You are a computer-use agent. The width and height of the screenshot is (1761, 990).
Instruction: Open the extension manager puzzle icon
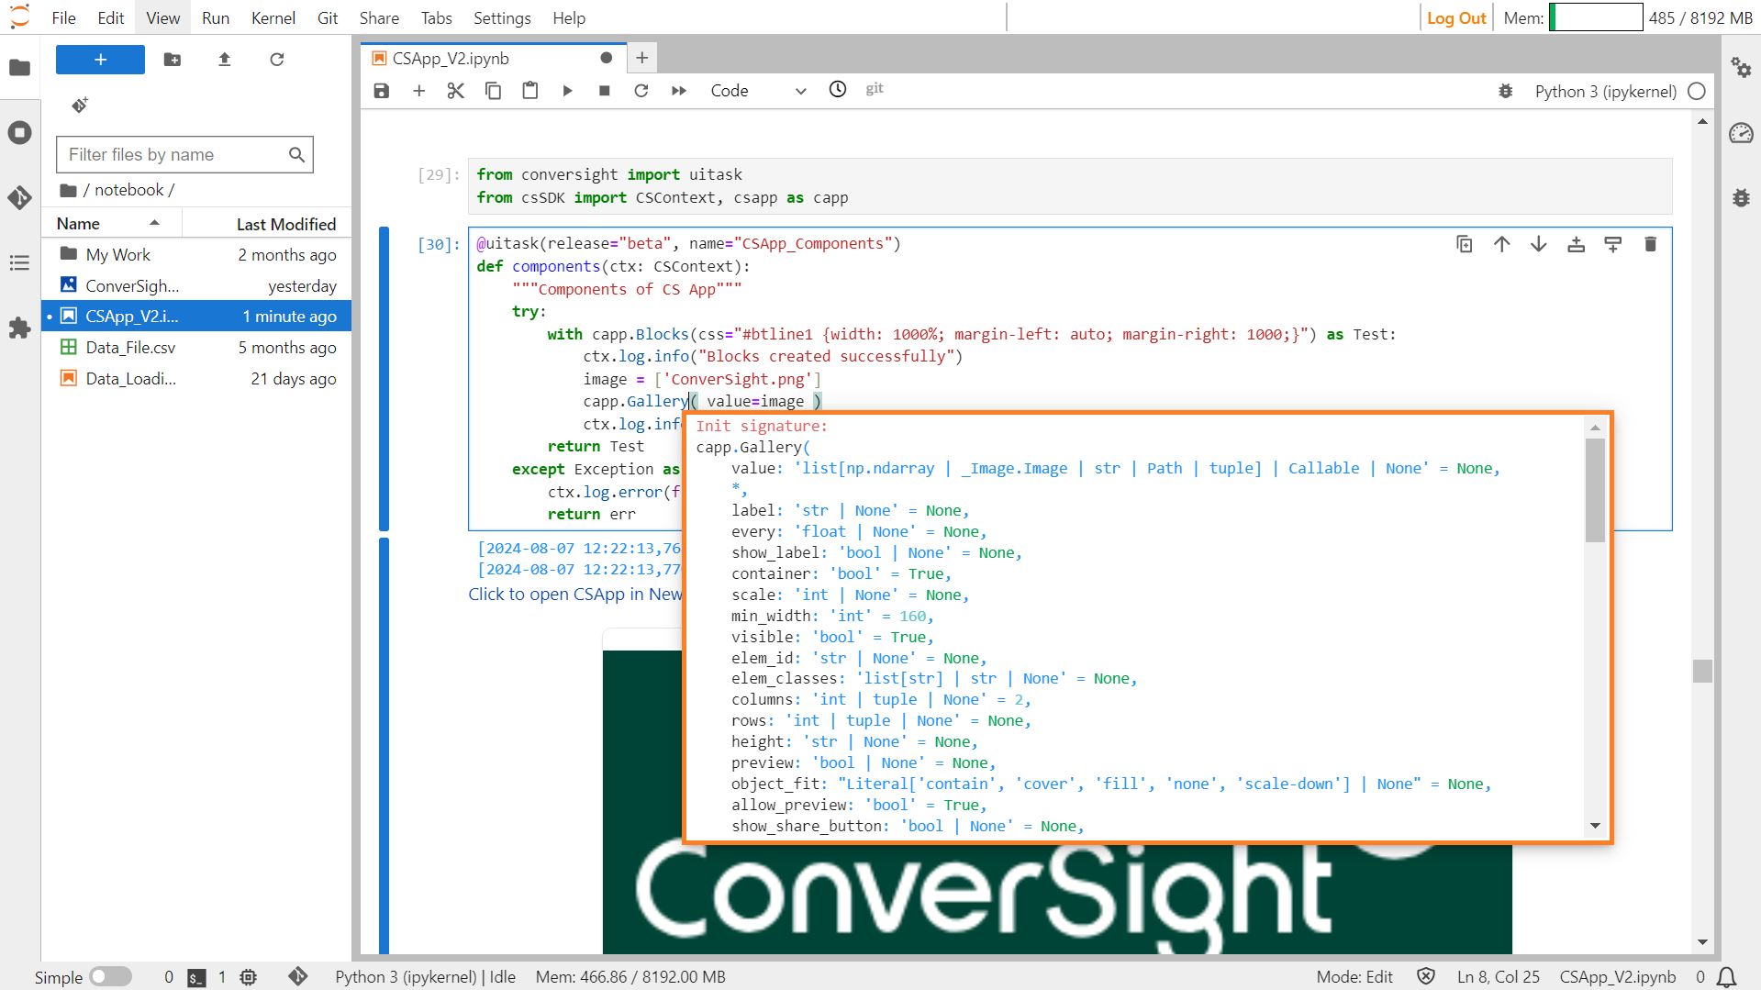point(19,328)
